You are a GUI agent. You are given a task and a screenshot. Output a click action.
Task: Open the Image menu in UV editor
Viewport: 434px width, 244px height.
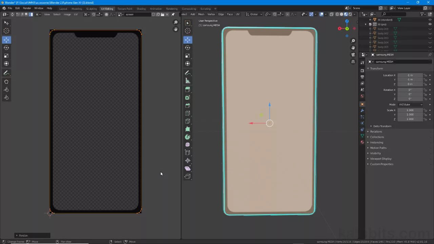coord(67,14)
